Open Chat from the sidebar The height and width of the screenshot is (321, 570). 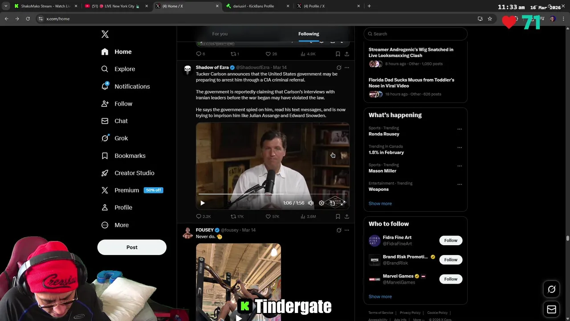(x=114, y=121)
